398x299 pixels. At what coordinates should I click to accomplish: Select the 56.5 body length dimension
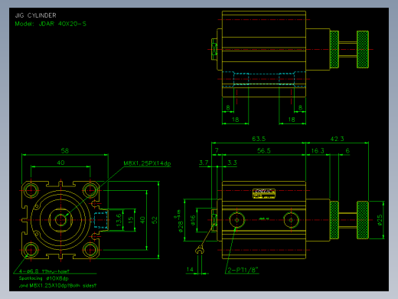coord(264,150)
